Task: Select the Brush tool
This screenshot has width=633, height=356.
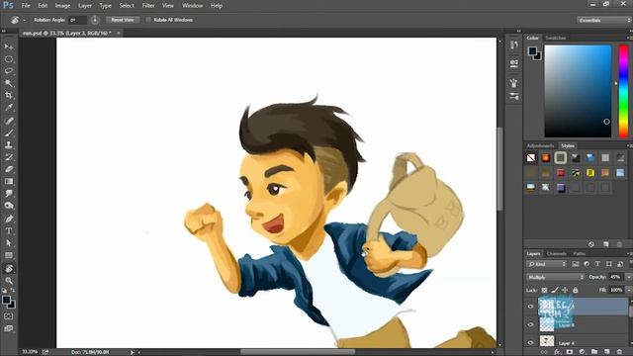Action: pos(9,133)
